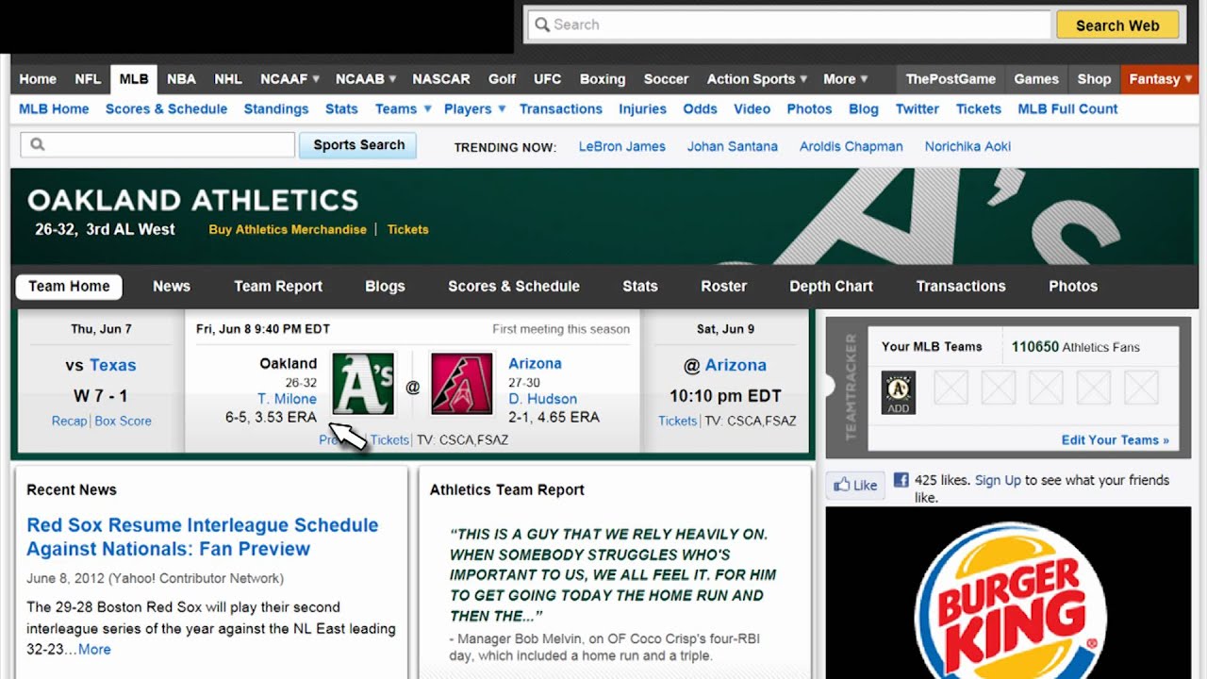Expand the NCAAB dropdown menu
The height and width of the screenshot is (679, 1207).
pos(391,79)
